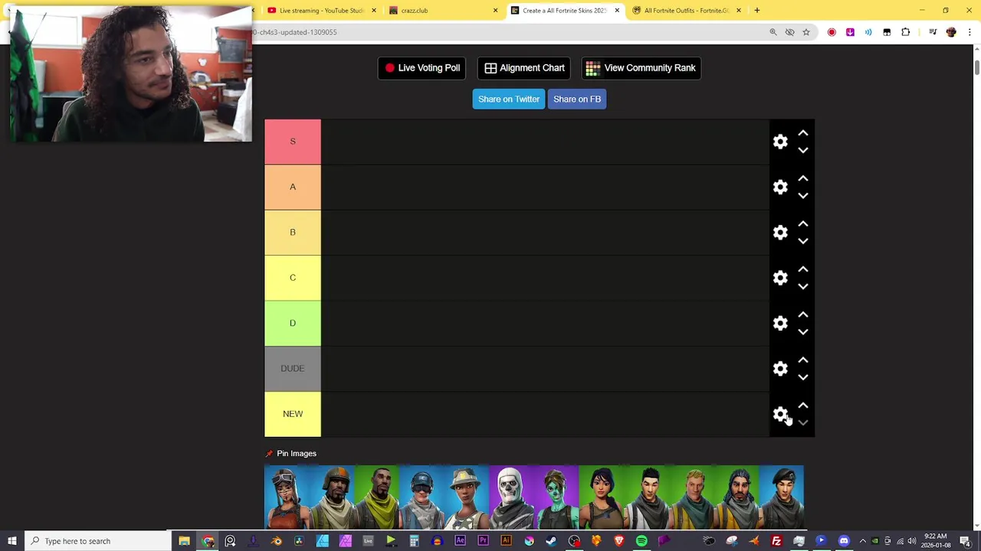Screen dimensions: 981x551
Task: Click the red S tier label
Action: [x=293, y=142]
